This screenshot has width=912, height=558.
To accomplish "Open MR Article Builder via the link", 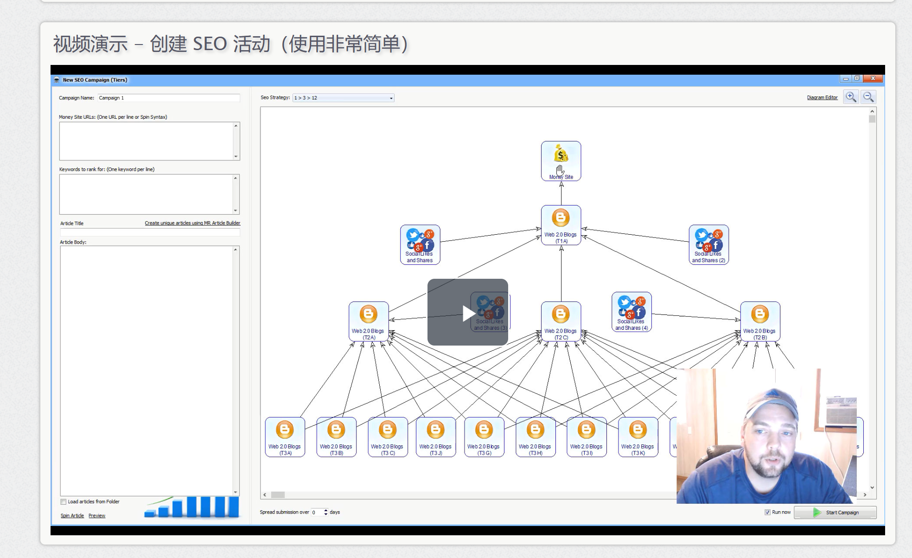I will coord(192,223).
